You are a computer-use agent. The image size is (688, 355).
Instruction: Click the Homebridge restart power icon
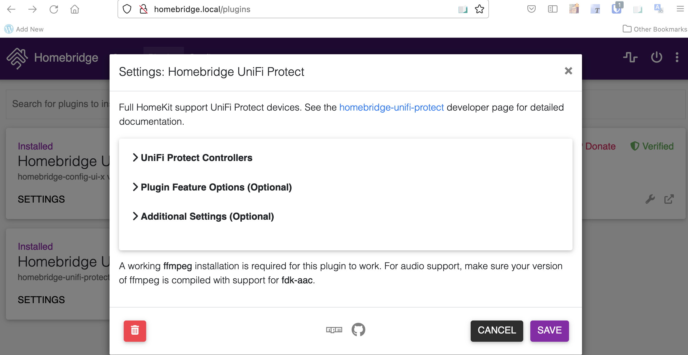pos(656,57)
